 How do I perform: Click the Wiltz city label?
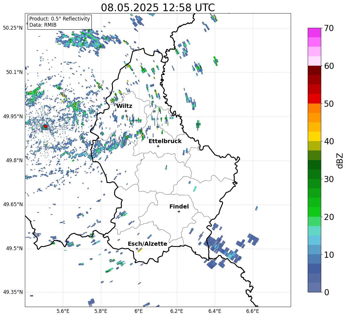(x=124, y=106)
